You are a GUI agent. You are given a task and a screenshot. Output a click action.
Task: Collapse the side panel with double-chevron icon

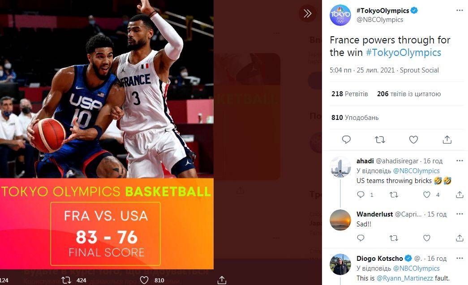click(x=307, y=13)
